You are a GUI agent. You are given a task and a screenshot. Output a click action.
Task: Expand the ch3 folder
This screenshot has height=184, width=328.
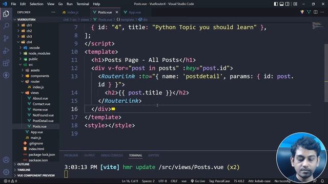click(x=36, y=36)
